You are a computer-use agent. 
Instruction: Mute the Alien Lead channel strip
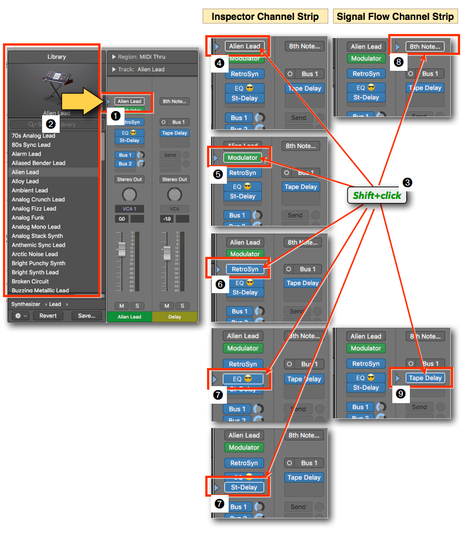(122, 306)
